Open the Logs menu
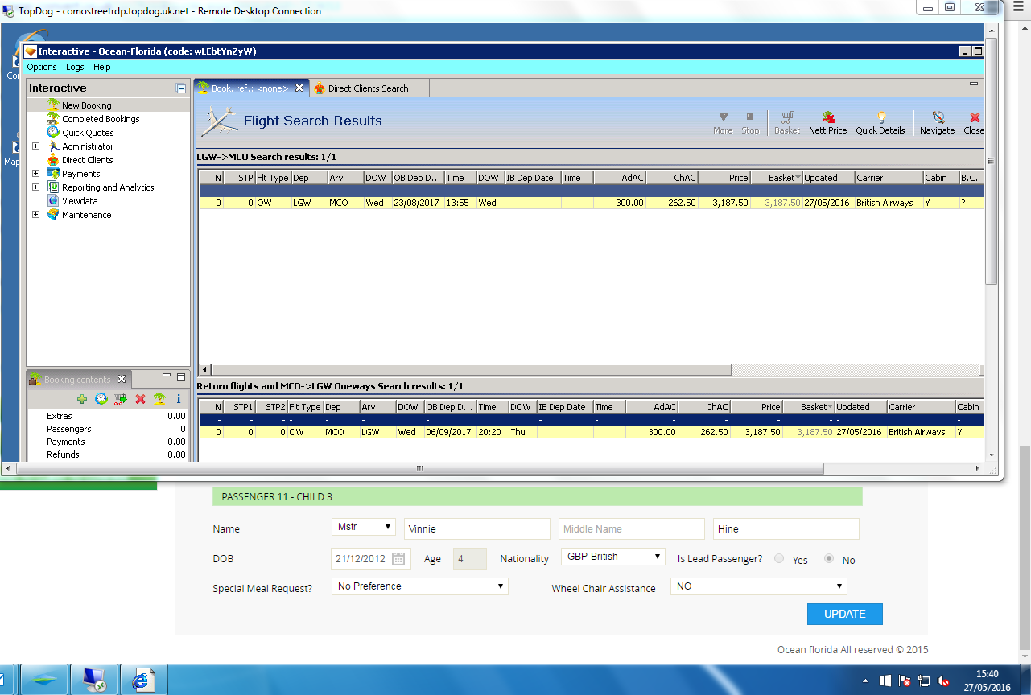 [75, 67]
